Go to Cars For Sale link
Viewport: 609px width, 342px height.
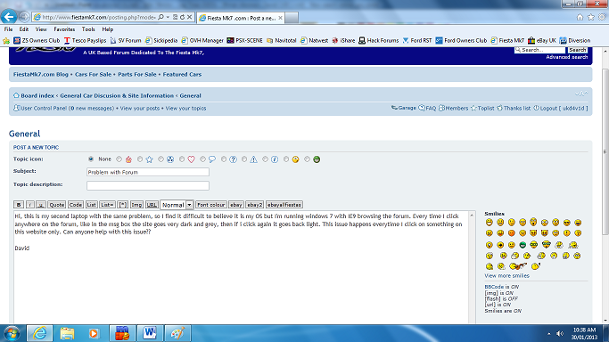(93, 75)
